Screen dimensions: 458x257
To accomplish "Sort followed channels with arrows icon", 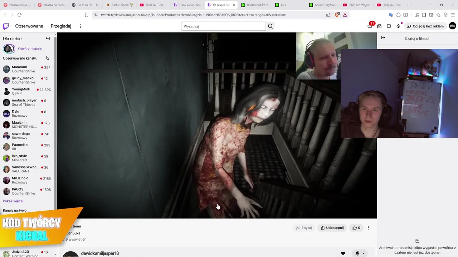I will (x=48, y=58).
